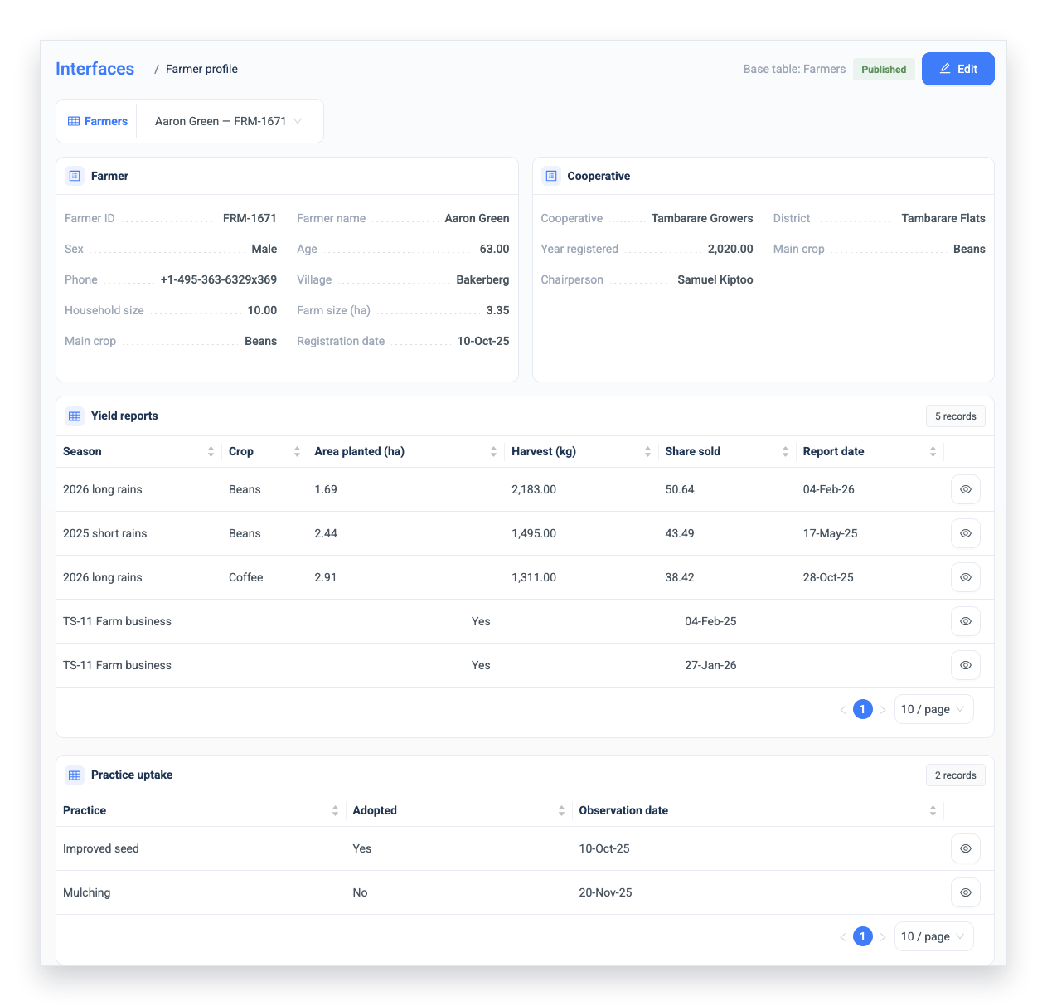Click the Published status badge
The width and height of the screenshot is (1047, 1006).
coord(884,70)
